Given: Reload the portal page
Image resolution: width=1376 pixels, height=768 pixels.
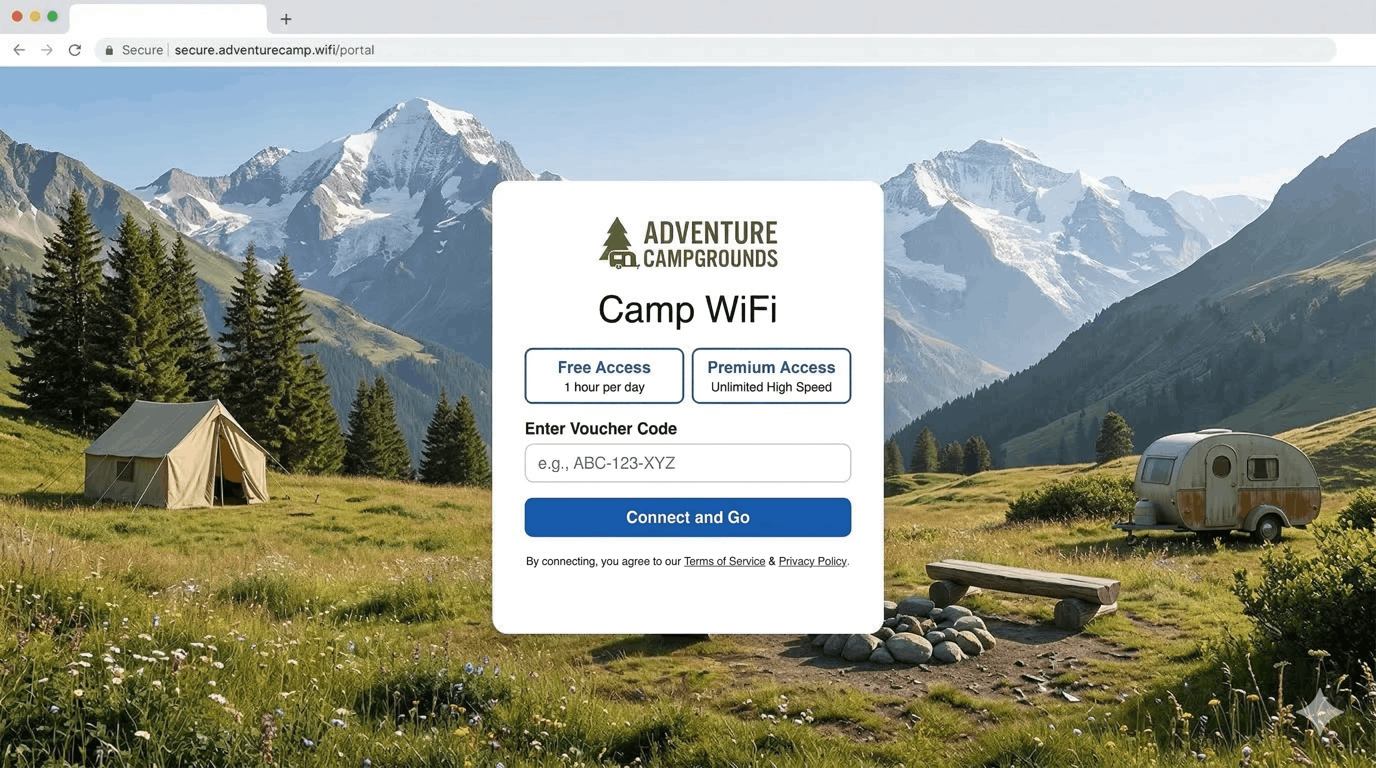Looking at the screenshot, I should tap(75, 50).
